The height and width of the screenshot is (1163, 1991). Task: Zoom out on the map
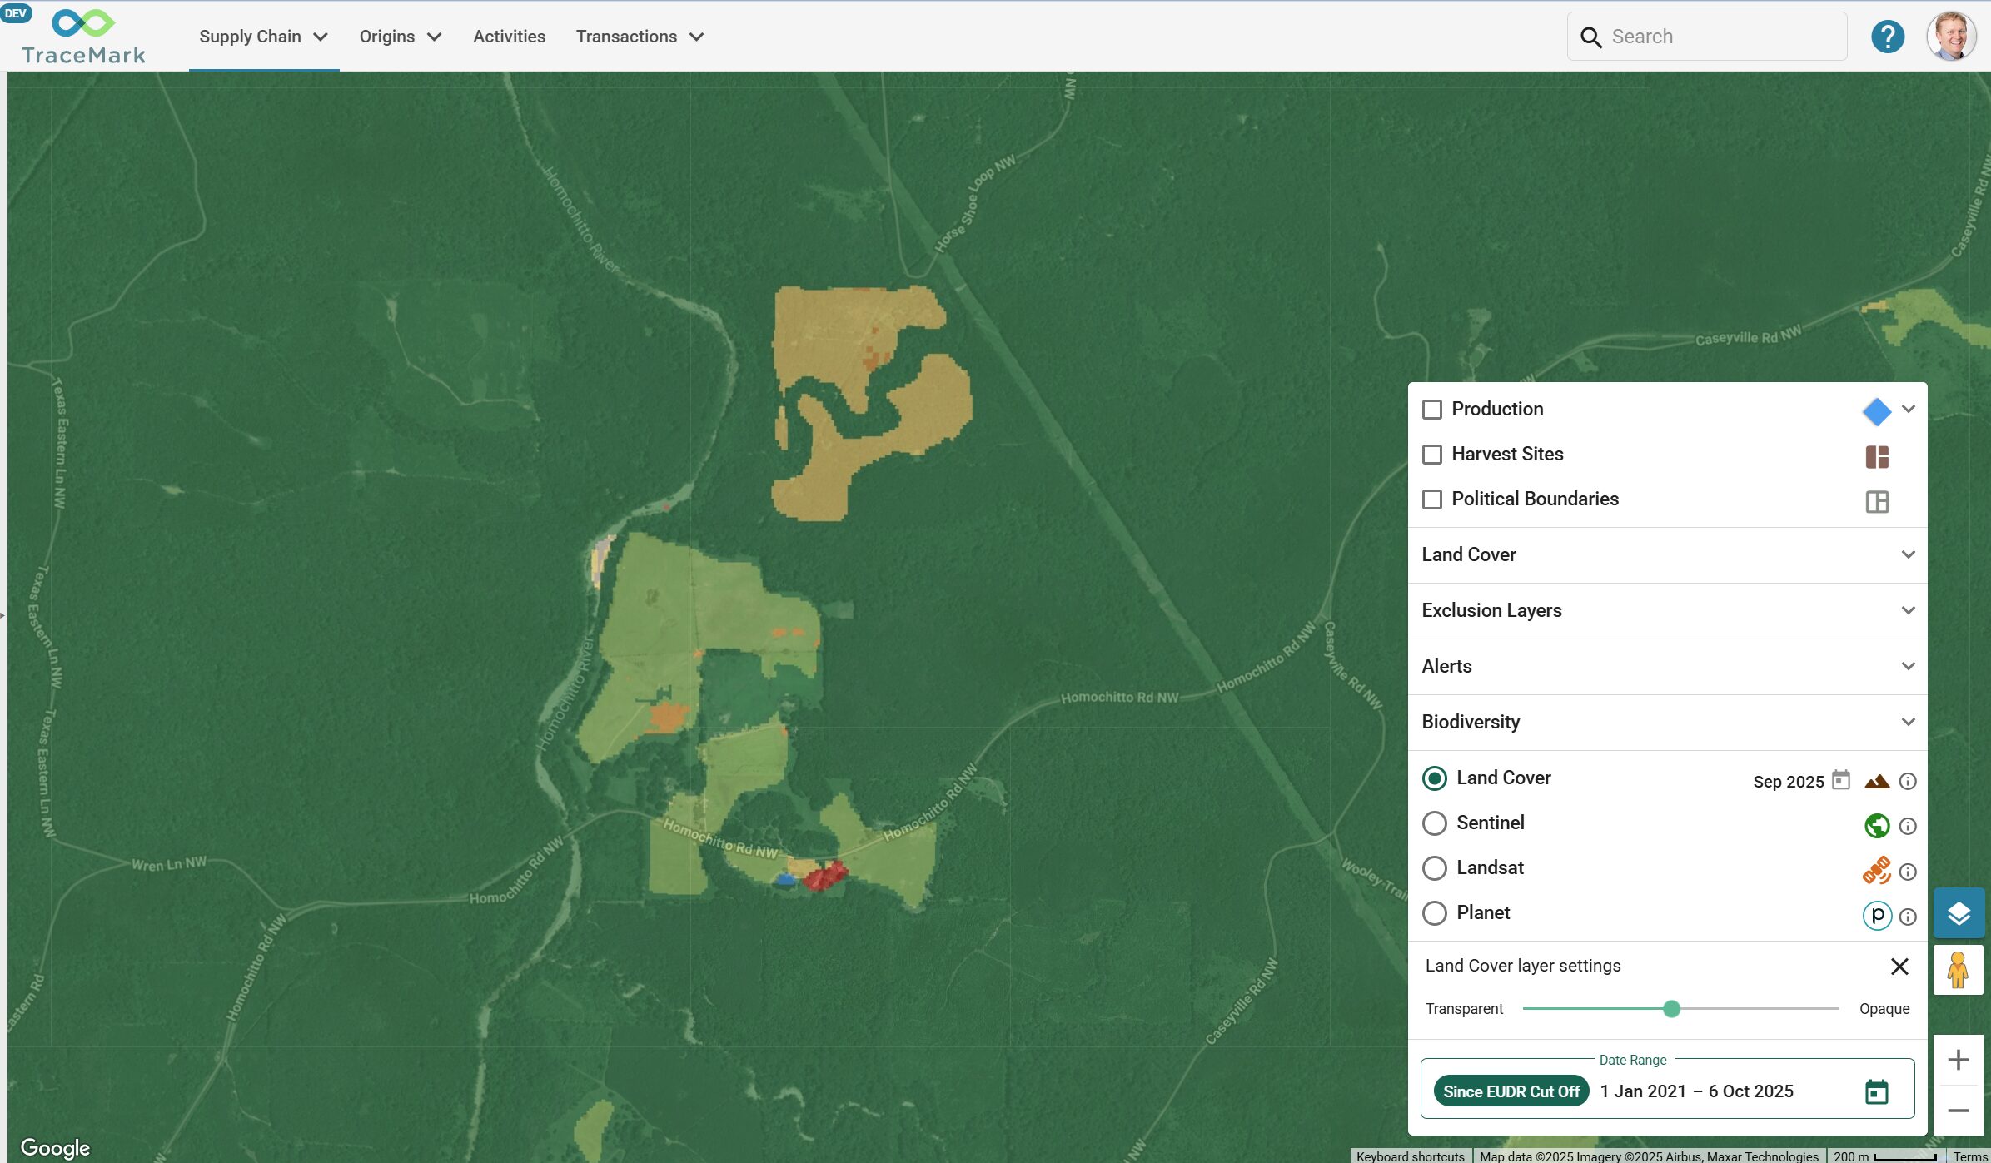1958,1111
